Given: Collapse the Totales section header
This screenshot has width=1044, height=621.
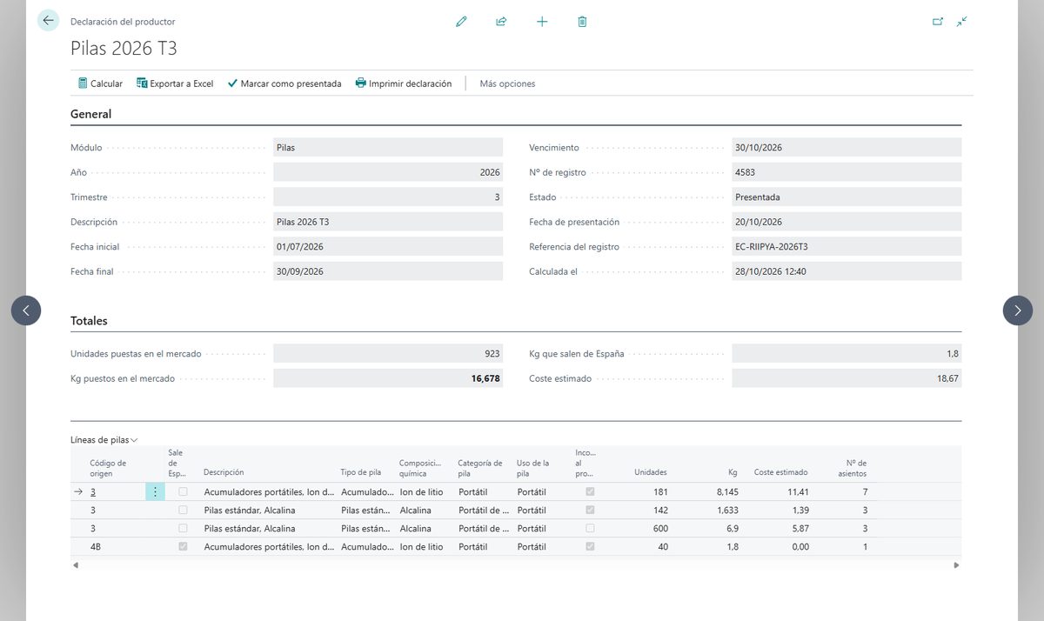Looking at the screenshot, I should click(x=89, y=321).
